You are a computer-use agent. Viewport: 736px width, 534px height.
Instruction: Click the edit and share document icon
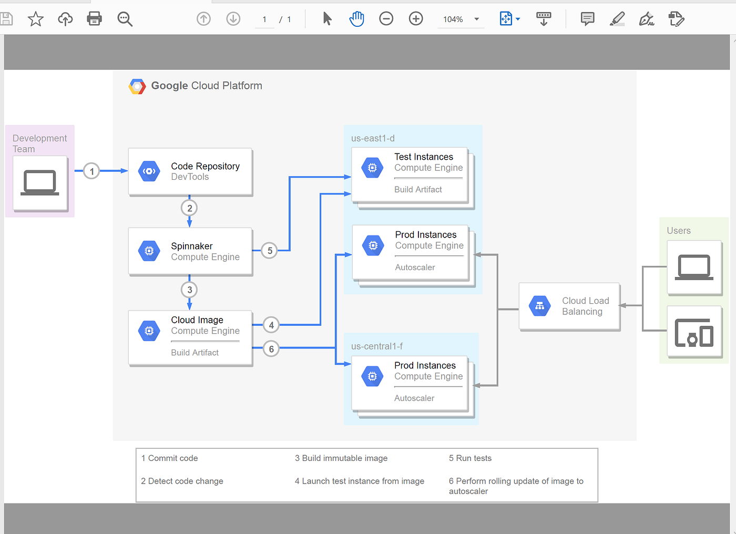[677, 19]
